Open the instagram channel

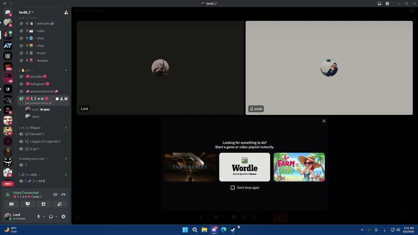click(43, 84)
